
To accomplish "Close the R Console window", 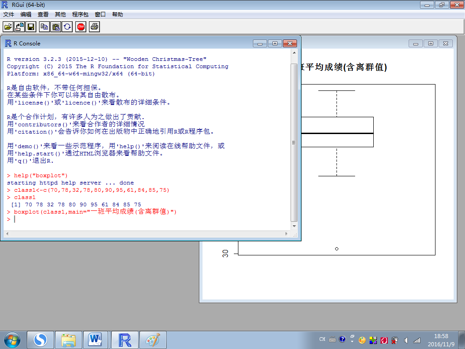I will click(x=290, y=44).
